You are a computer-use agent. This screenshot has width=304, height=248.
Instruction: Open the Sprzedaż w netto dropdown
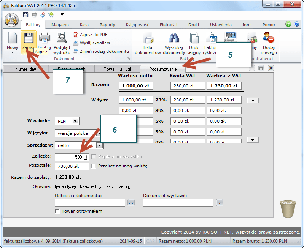click(x=99, y=145)
